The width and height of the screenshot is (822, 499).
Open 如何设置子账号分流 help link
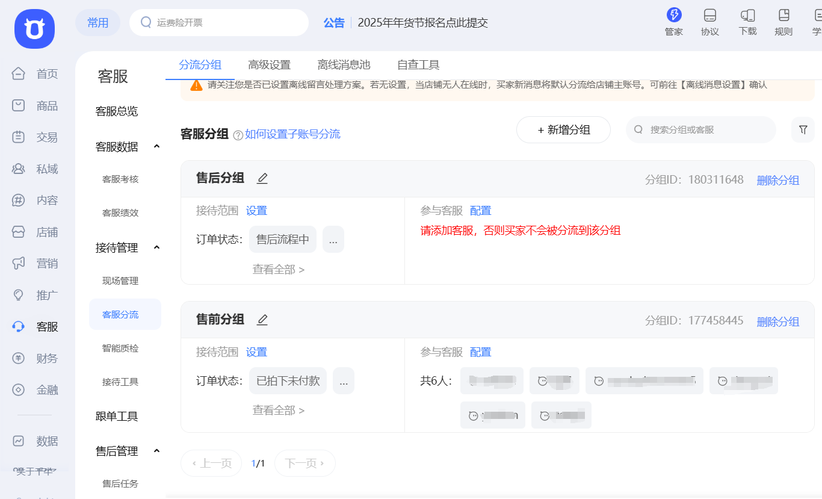point(292,134)
